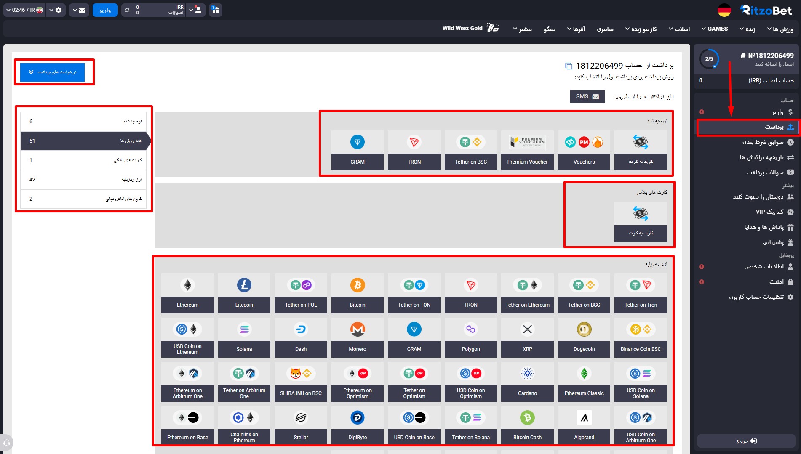
Task: Pick Dogecoin as withdrawal method
Action: coord(584,337)
